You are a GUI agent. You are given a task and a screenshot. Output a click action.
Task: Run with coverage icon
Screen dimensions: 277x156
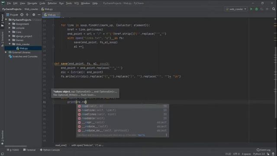[261, 9]
